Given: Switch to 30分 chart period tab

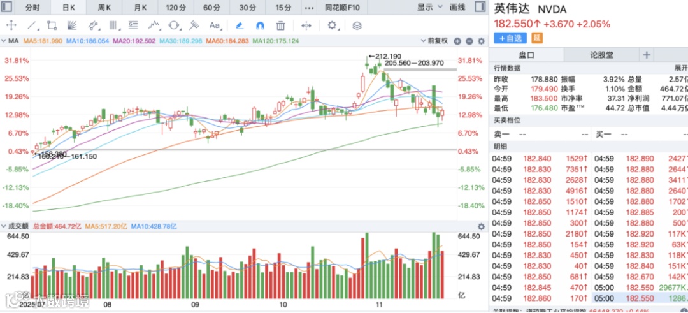Looking at the screenshot, I should click(x=248, y=8).
